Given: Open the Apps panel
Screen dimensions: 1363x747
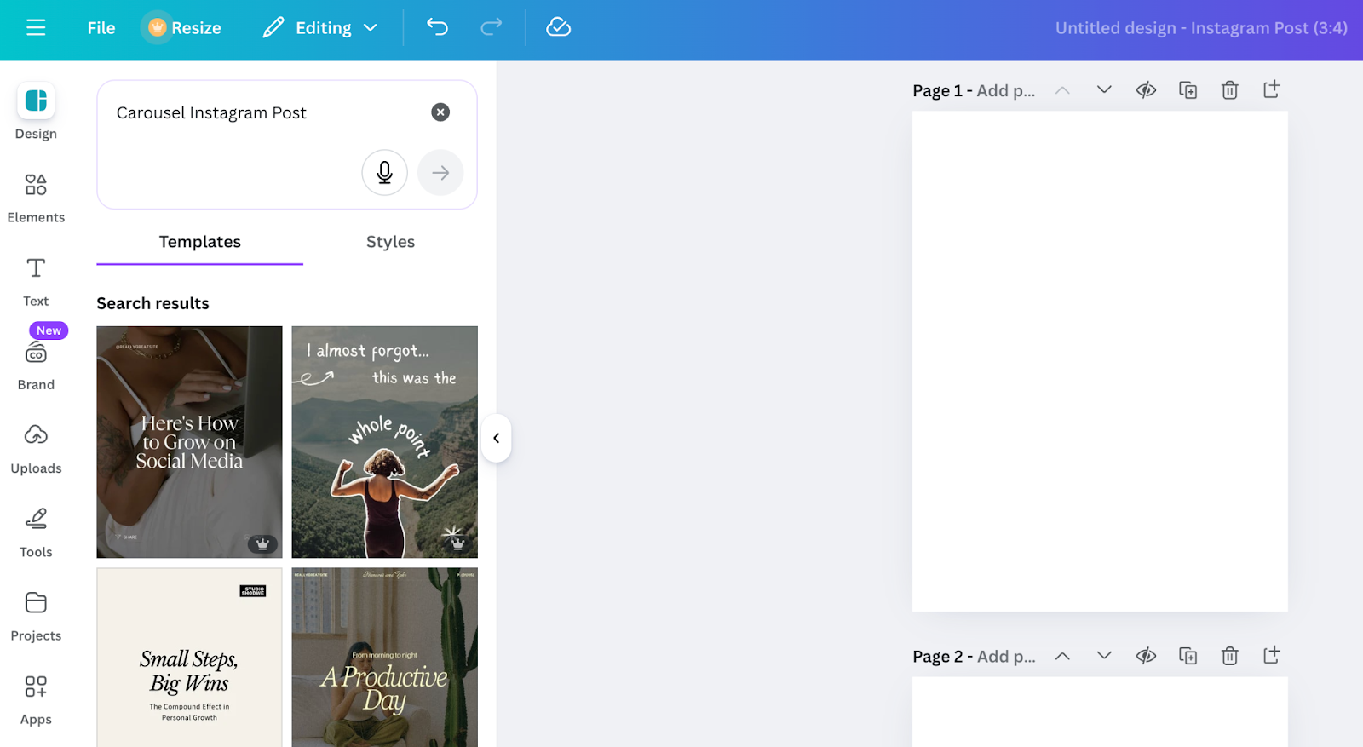Looking at the screenshot, I should tap(36, 699).
